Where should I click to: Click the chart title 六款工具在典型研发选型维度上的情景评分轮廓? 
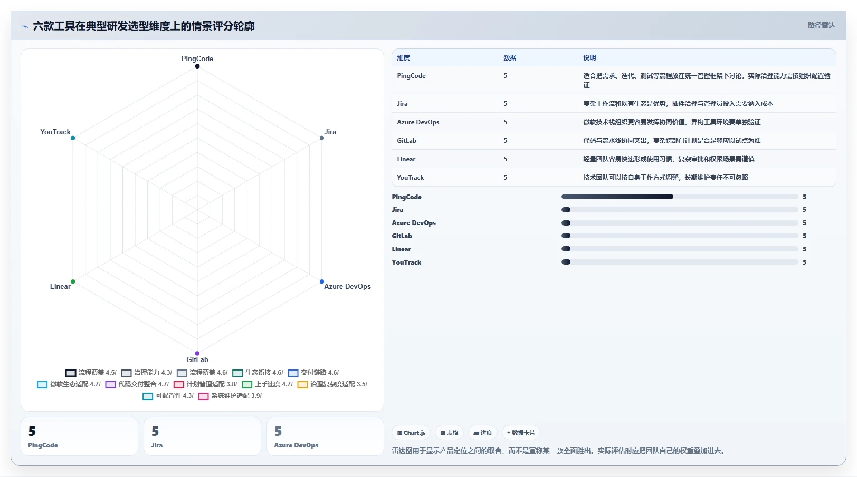144,26
